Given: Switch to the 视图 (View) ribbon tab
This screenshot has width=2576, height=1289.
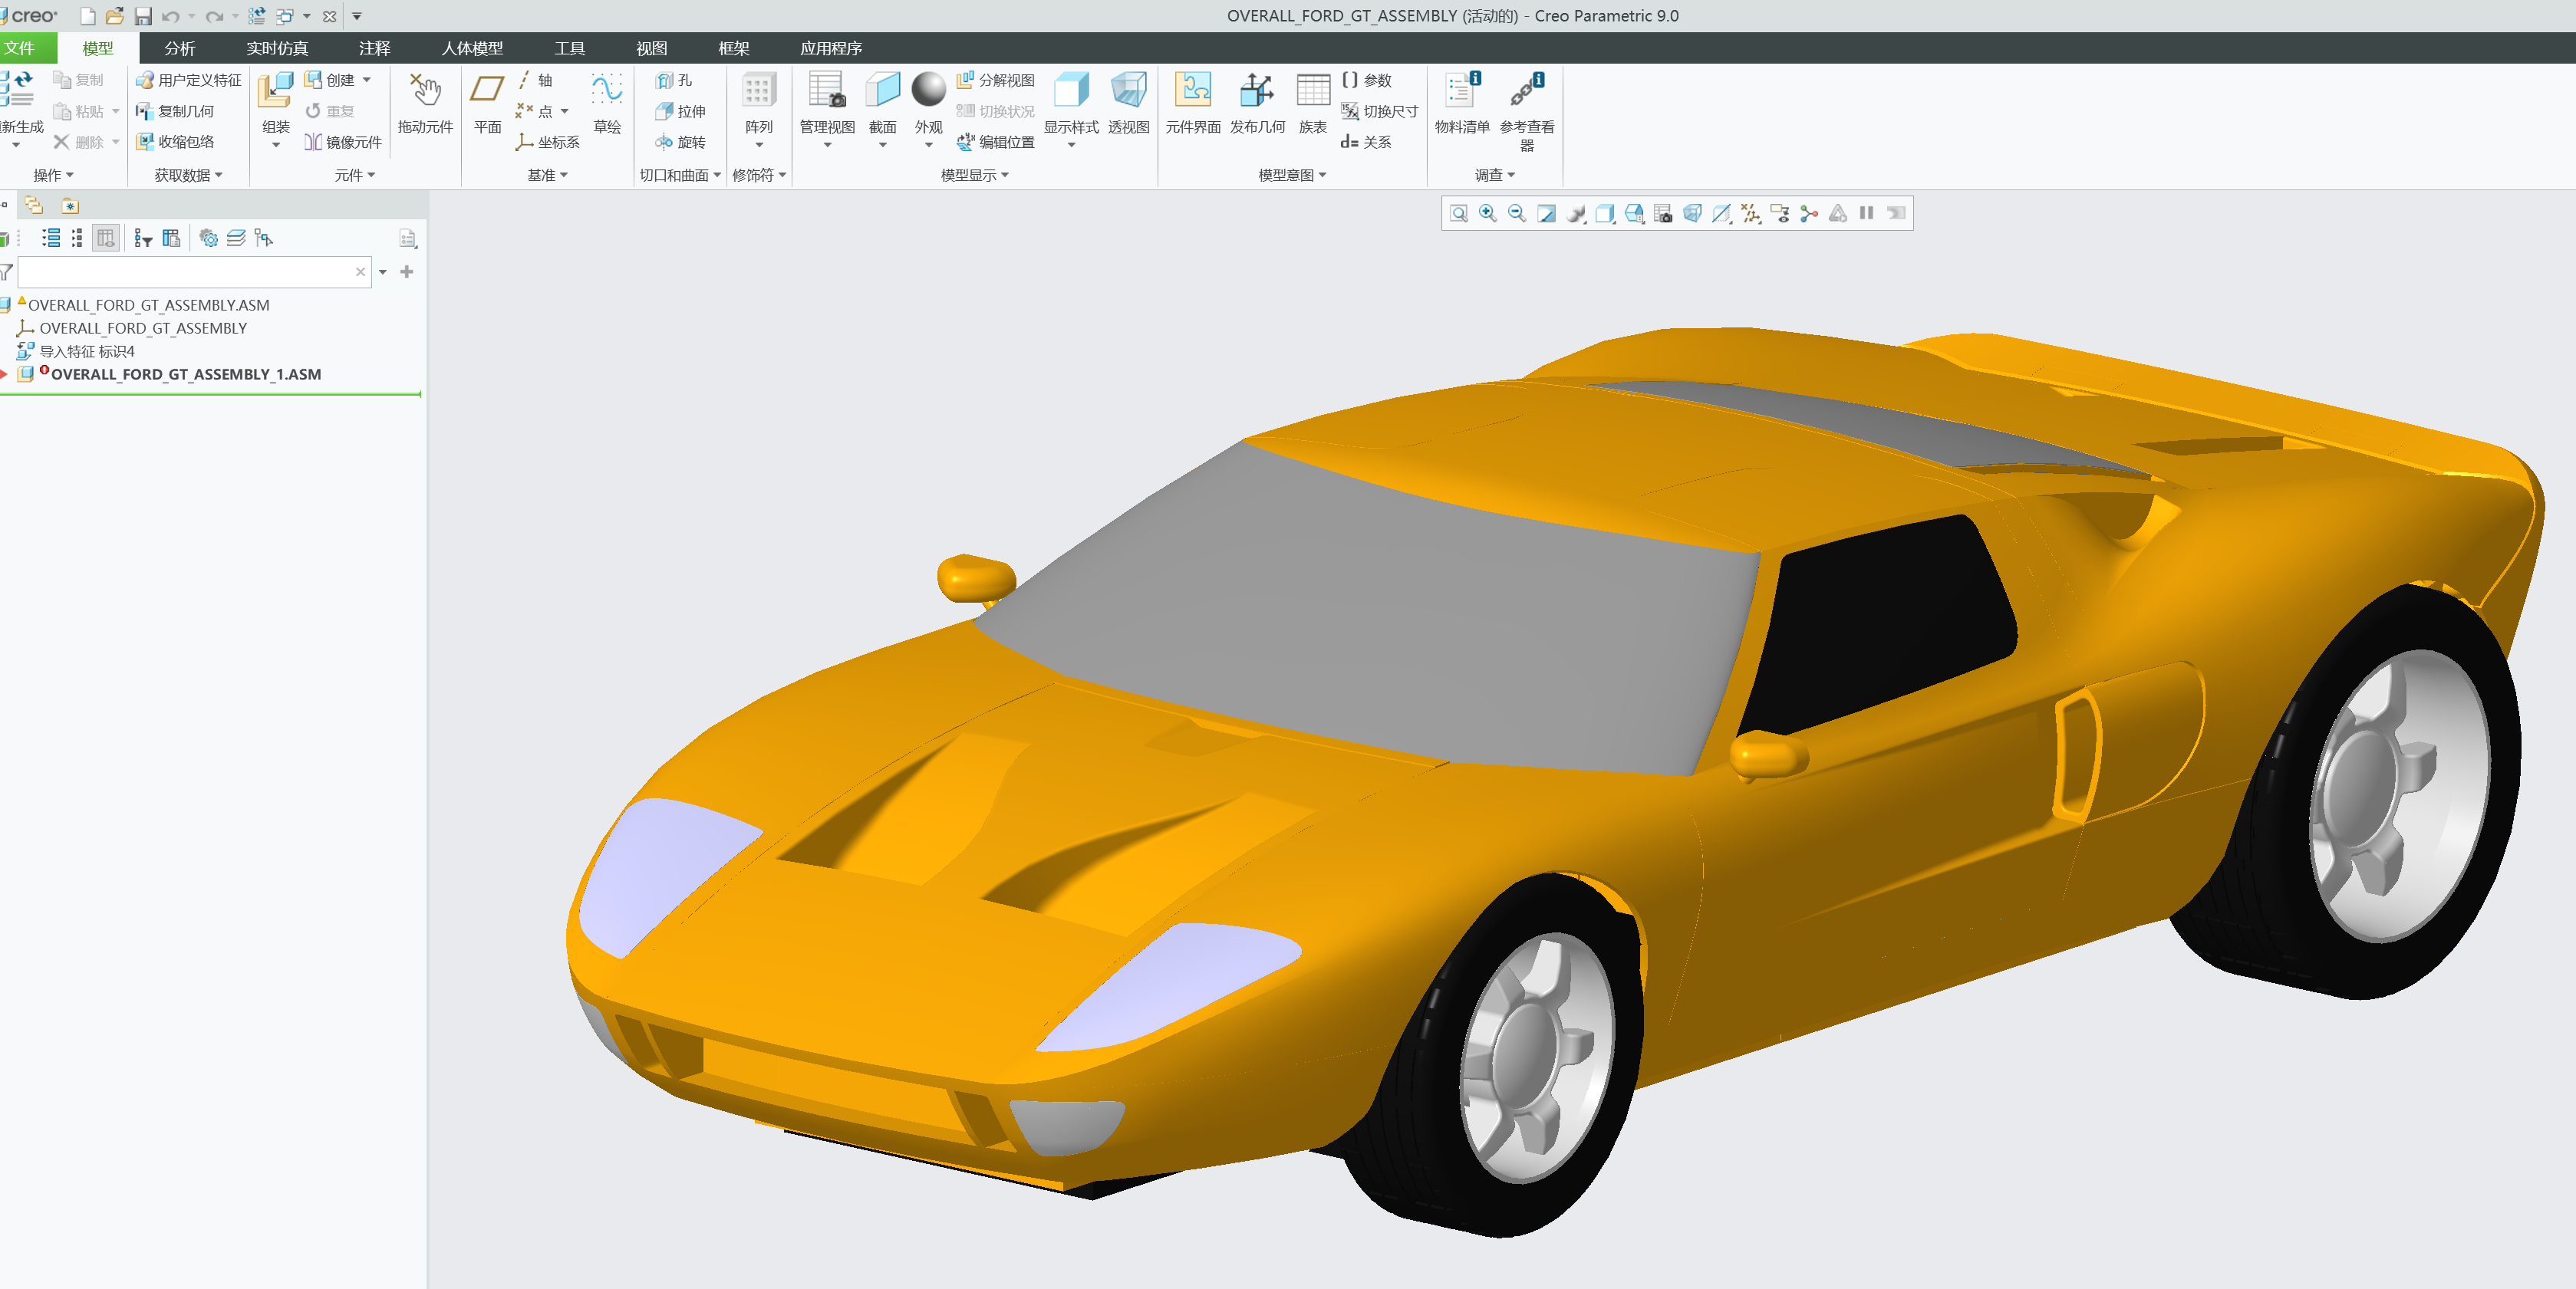Looking at the screenshot, I should pyautogui.click(x=652, y=48).
